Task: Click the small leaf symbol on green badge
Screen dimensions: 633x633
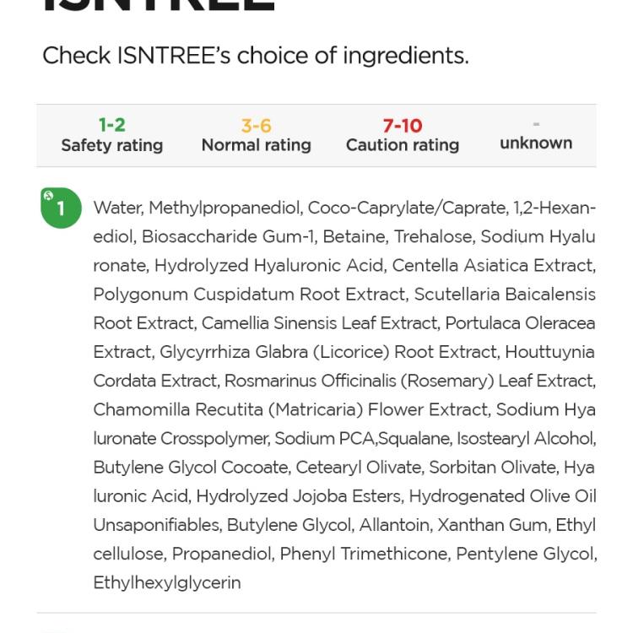Action: [48, 196]
